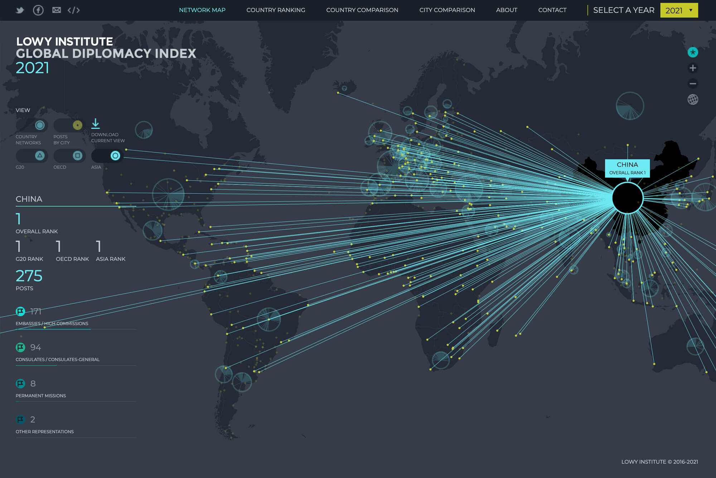
Task: Select the United States network circle
Action: [168, 194]
